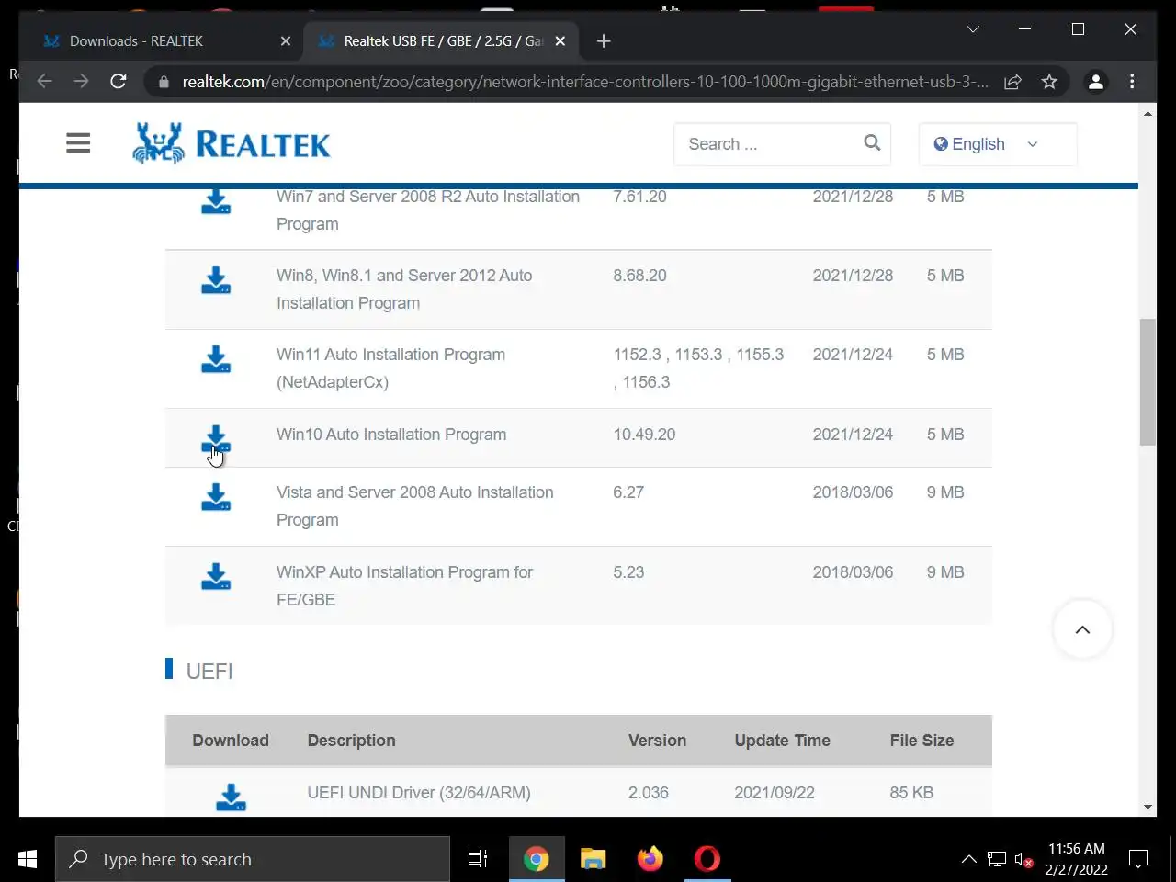Open the Windows Start menu
1176x882 pixels.
[x=28, y=859]
